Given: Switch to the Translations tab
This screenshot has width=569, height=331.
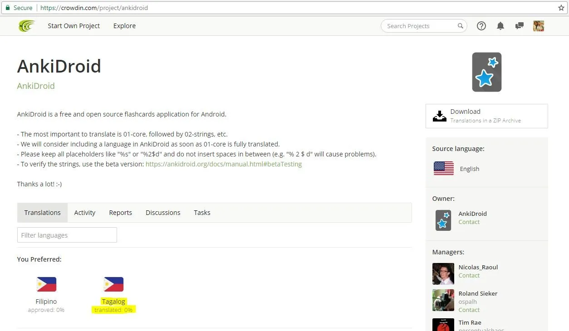Looking at the screenshot, I should (43, 213).
